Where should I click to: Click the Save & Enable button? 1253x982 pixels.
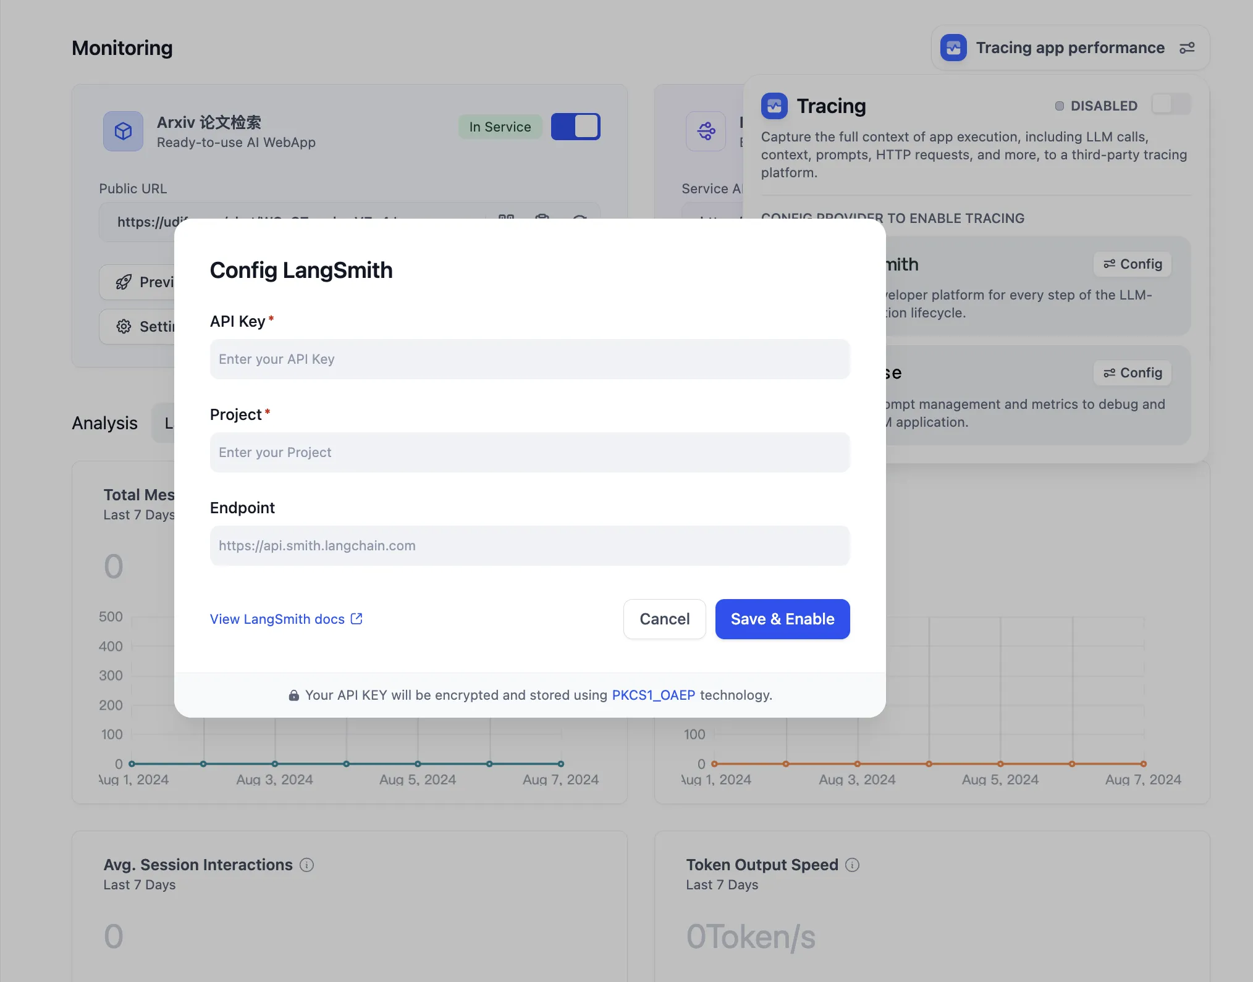[782, 619]
